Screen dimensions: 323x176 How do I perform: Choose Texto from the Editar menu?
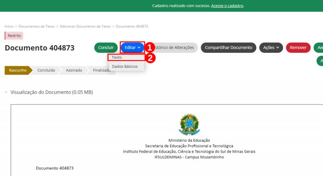pos(126,57)
